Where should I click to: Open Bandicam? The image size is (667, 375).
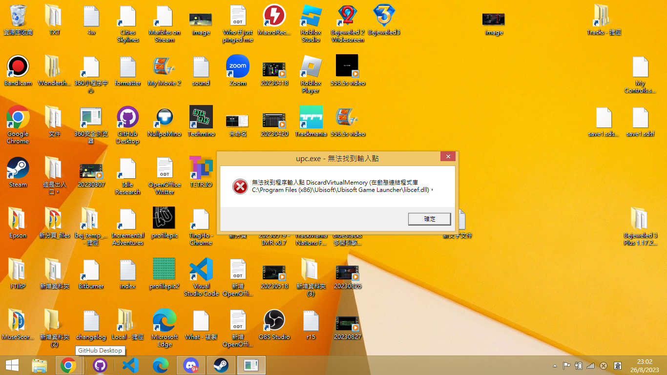click(18, 66)
